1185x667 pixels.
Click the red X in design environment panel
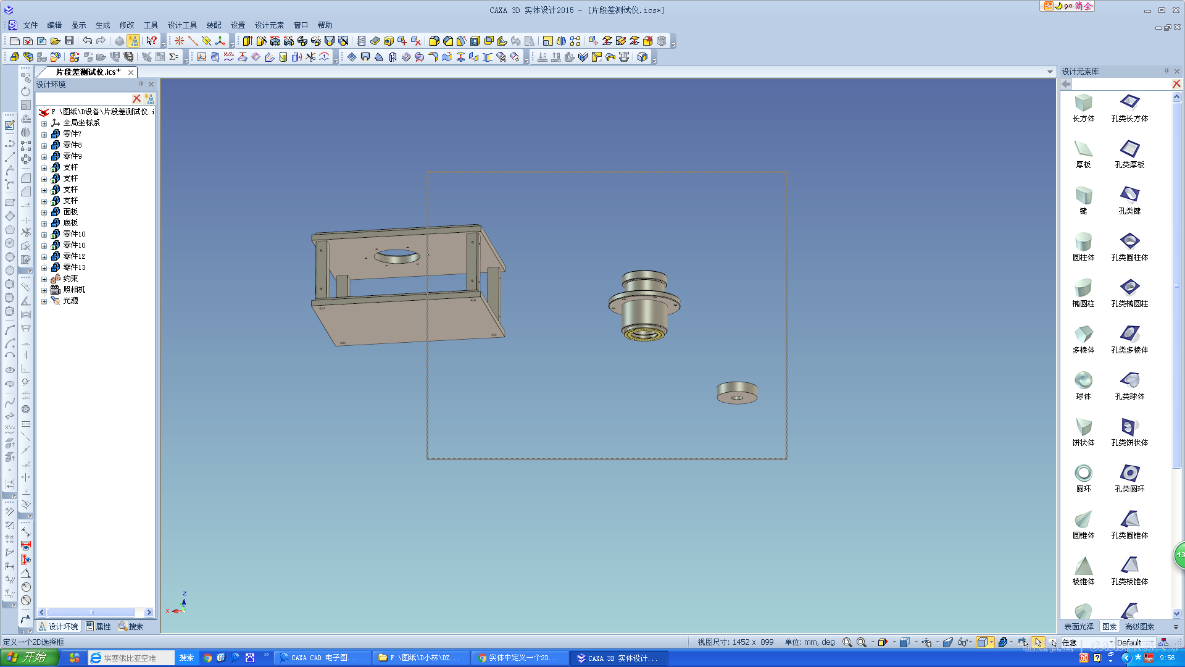[136, 99]
